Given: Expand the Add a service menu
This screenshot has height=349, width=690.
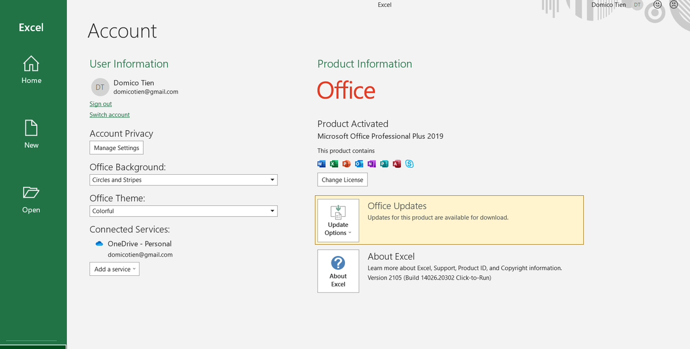Looking at the screenshot, I should [114, 269].
